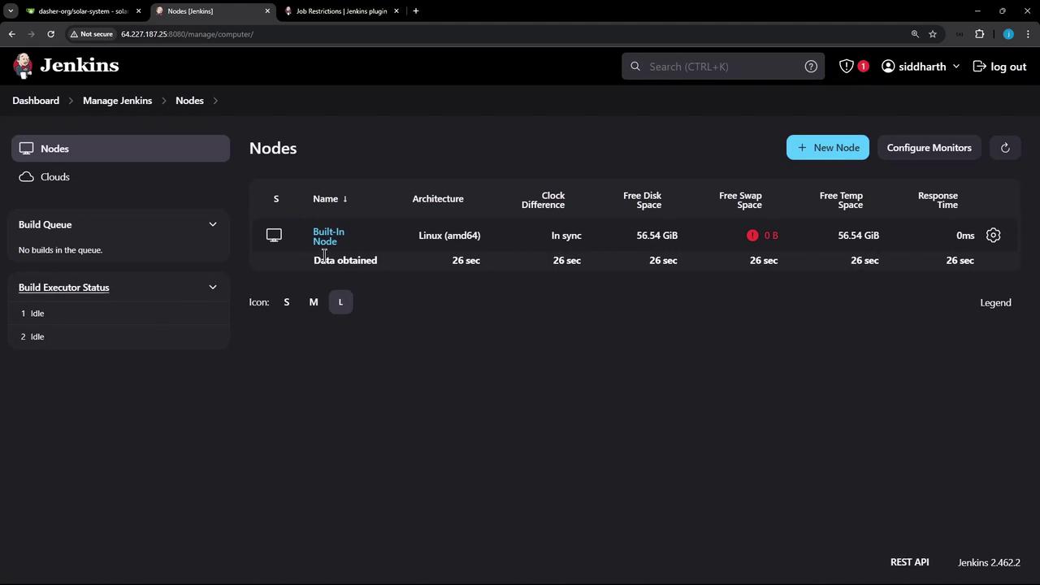This screenshot has height=585, width=1040.
Task: Click the 0ms response time cell
Action: (965, 236)
